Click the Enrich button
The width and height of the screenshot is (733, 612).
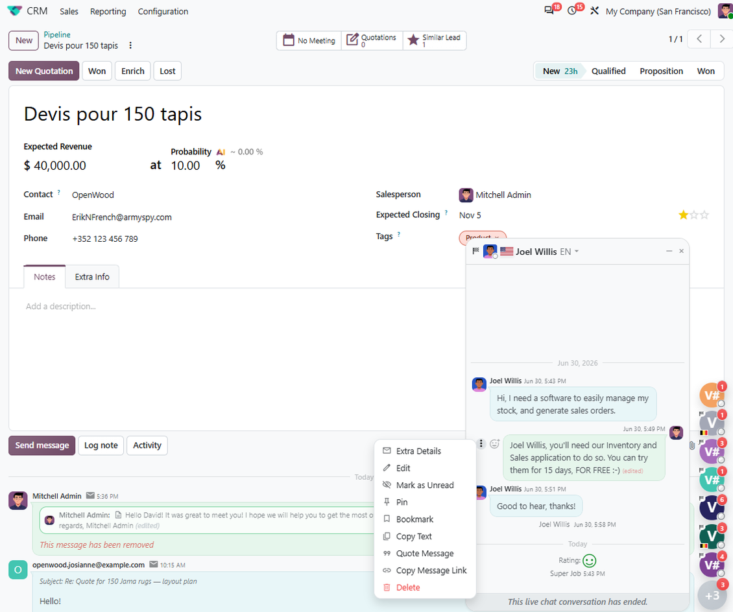coord(133,71)
